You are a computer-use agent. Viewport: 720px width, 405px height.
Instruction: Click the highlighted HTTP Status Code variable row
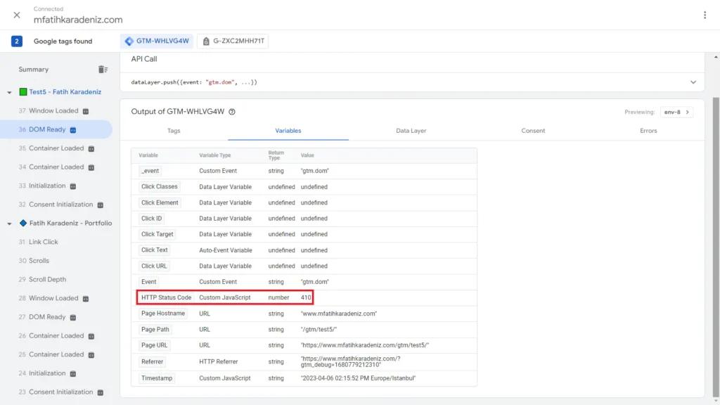(225, 297)
